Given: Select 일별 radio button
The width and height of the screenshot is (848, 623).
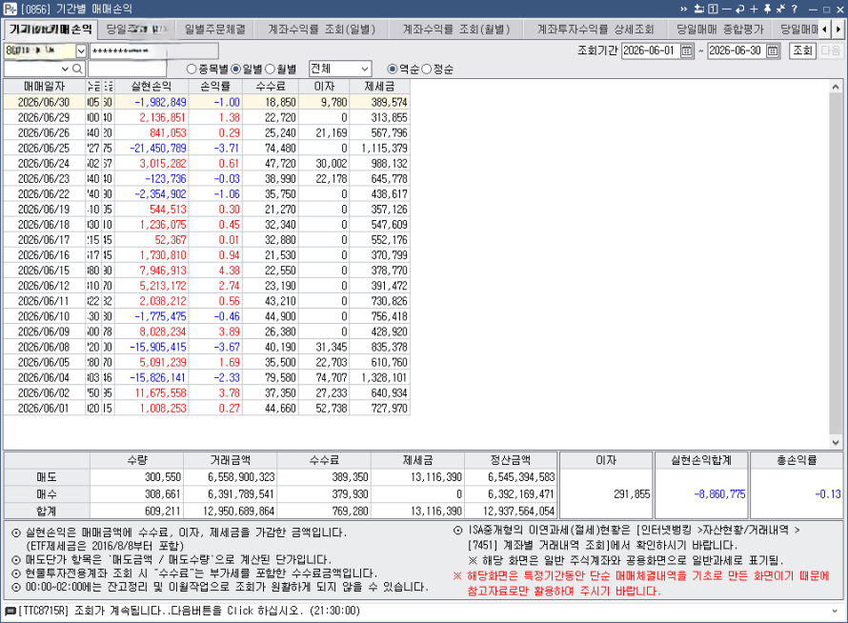Looking at the screenshot, I should (235, 70).
